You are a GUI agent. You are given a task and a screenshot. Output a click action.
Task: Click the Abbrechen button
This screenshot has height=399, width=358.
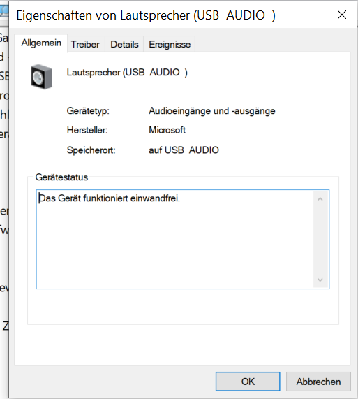click(x=318, y=382)
